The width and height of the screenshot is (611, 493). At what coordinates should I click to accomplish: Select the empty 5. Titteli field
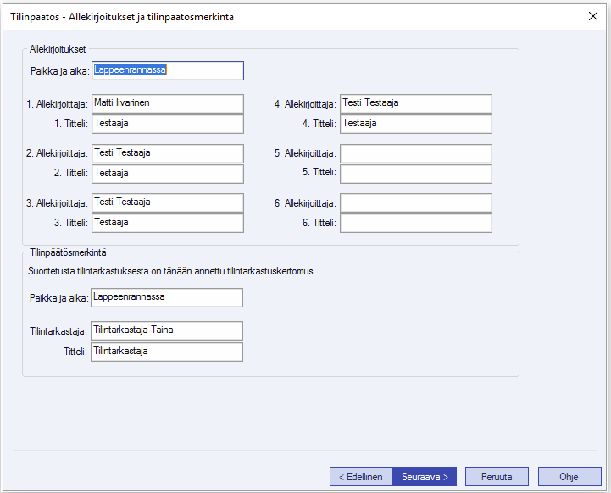[x=415, y=174]
